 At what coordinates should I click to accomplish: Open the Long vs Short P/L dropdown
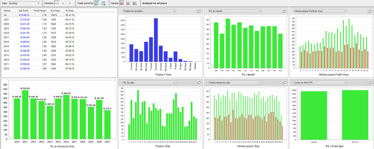320,83
